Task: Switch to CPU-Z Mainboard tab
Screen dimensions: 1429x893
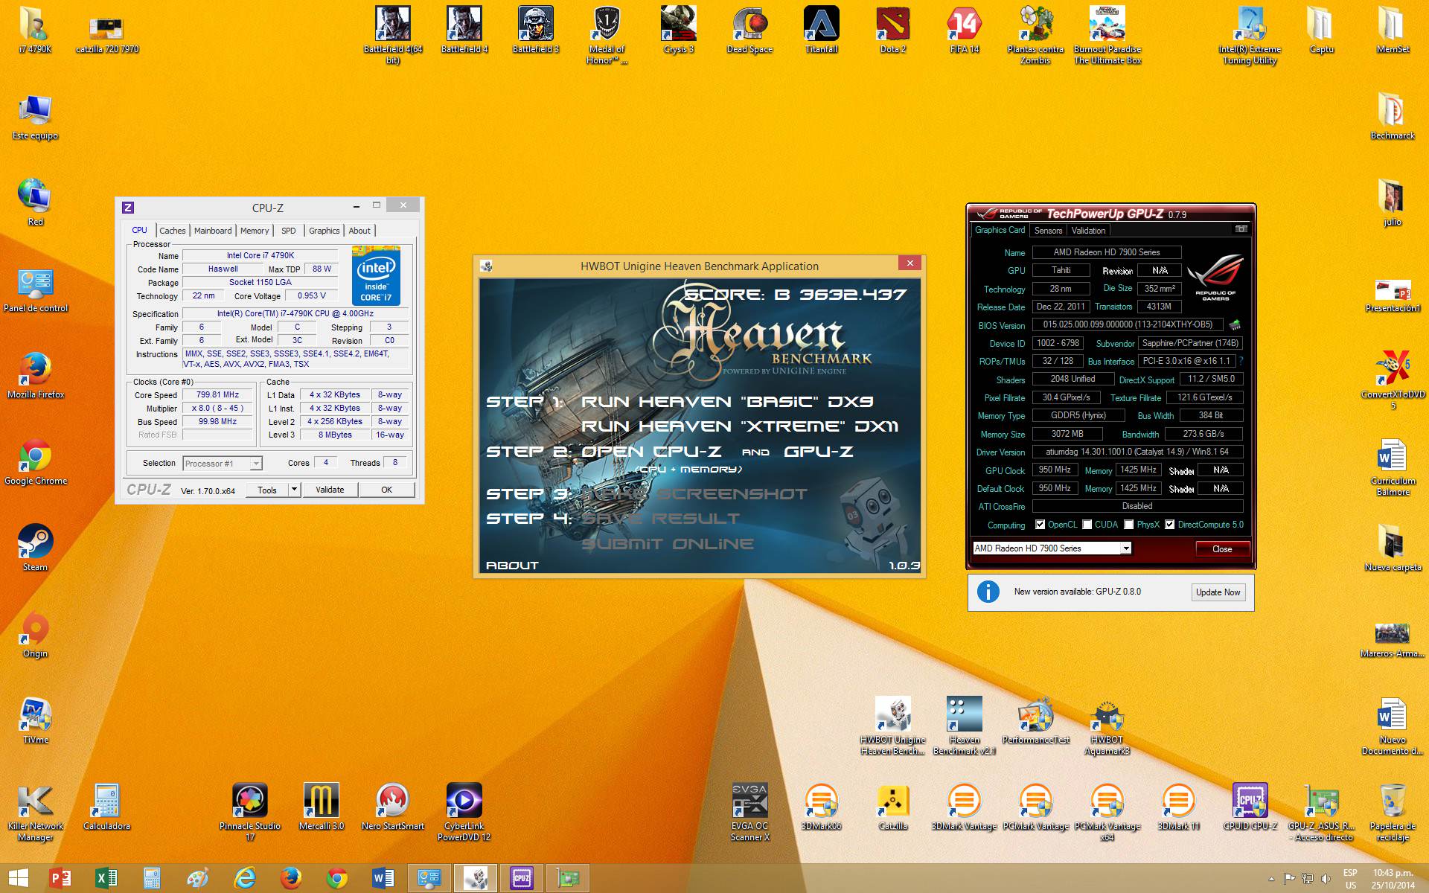Action: pyautogui.click(x=213, y=231)
